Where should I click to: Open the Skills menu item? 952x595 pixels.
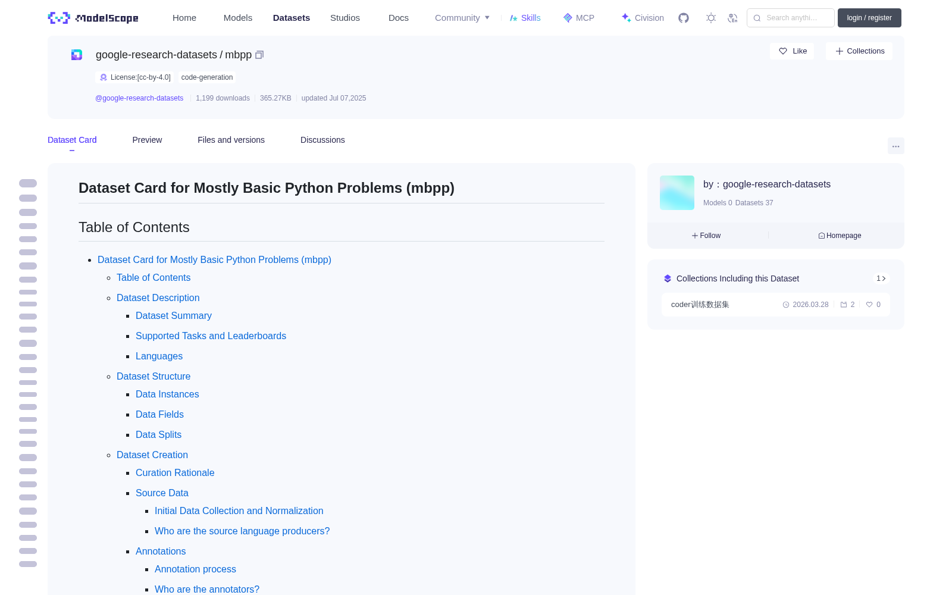click(x=525, y=18)
